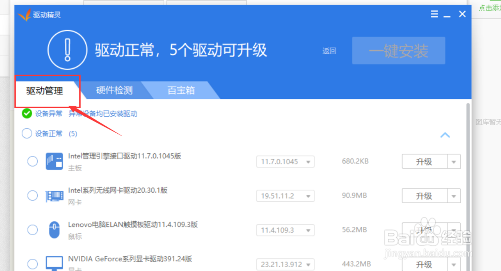Click the 设备异常 label
Viewport: 501px width, 271px height.
click(x=49, y=114)
